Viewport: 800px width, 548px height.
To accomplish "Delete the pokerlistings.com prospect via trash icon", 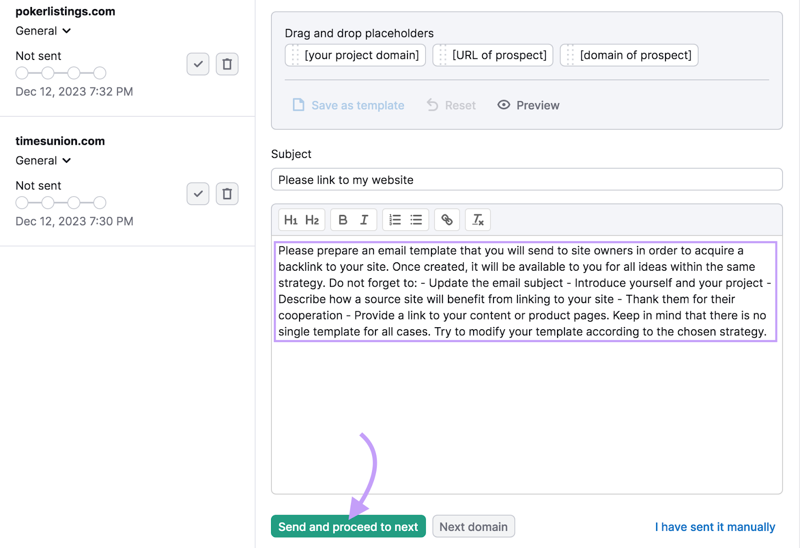I will [226, 64].
